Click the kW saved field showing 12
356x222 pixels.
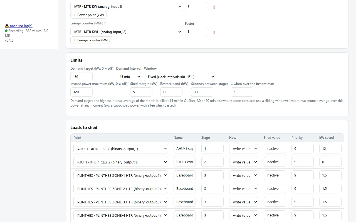(x=330, y=148)
